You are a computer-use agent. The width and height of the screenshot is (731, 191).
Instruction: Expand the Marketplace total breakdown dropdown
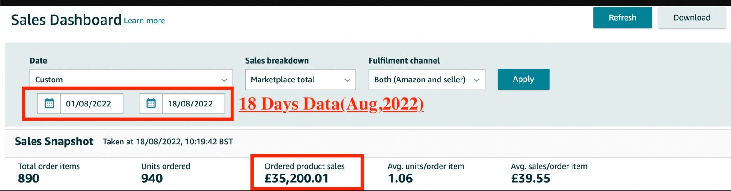click(x=300, y=80)
